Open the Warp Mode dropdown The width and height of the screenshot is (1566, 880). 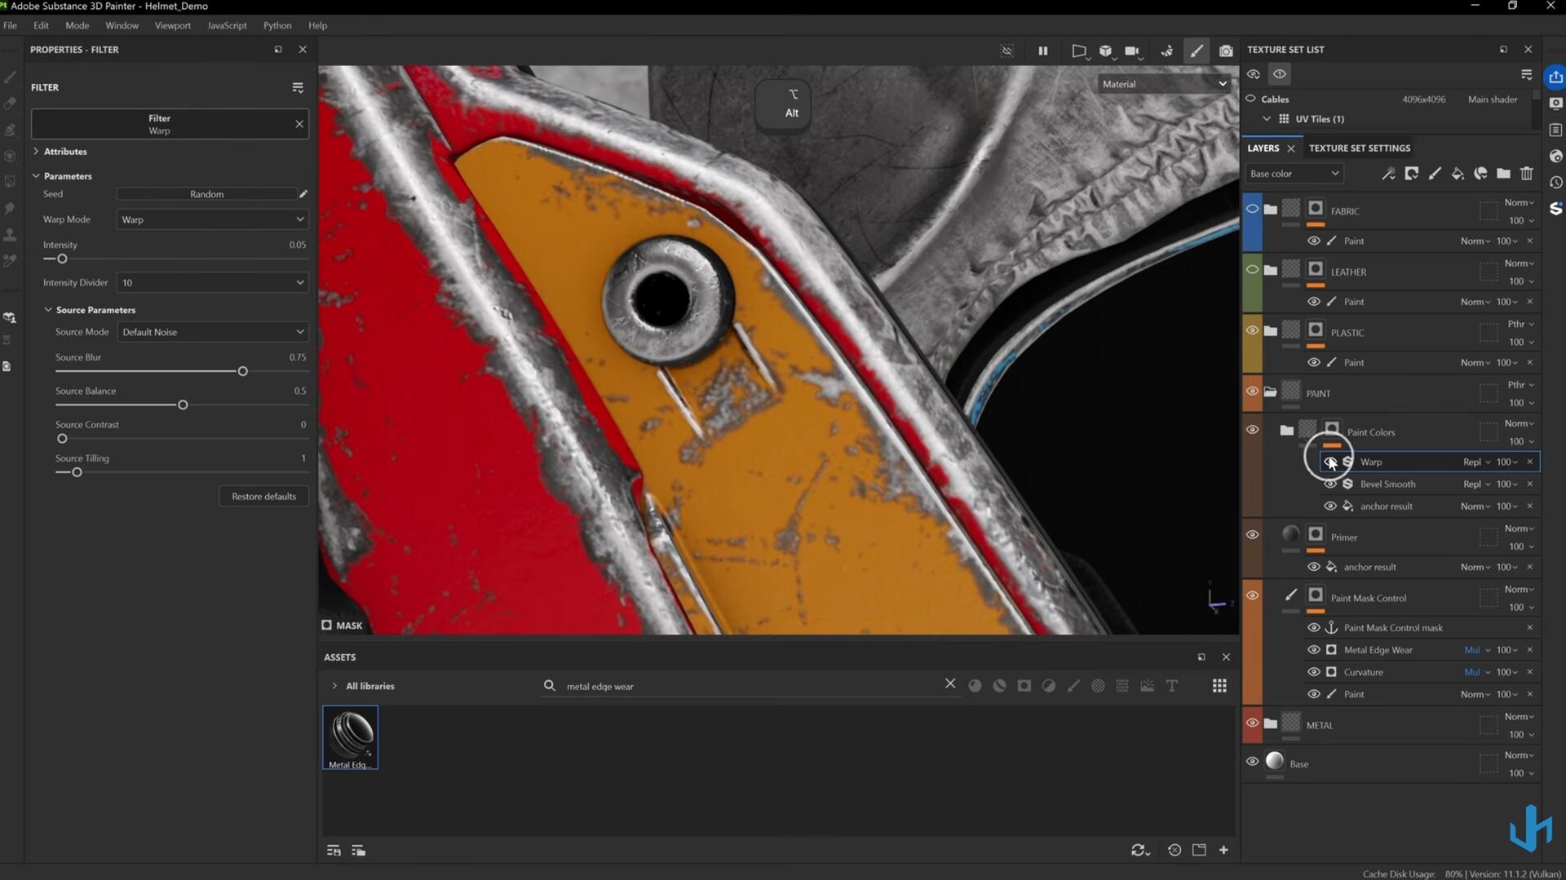pyautogui.click(x=212, y=219)
